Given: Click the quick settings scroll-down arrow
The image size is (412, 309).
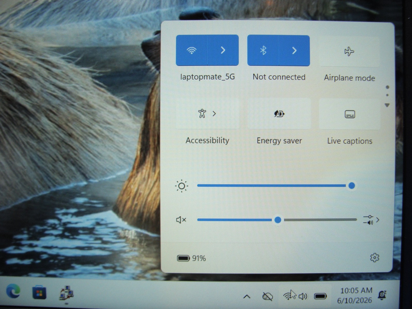Looking at the screenshot, I should coord(387,105).
